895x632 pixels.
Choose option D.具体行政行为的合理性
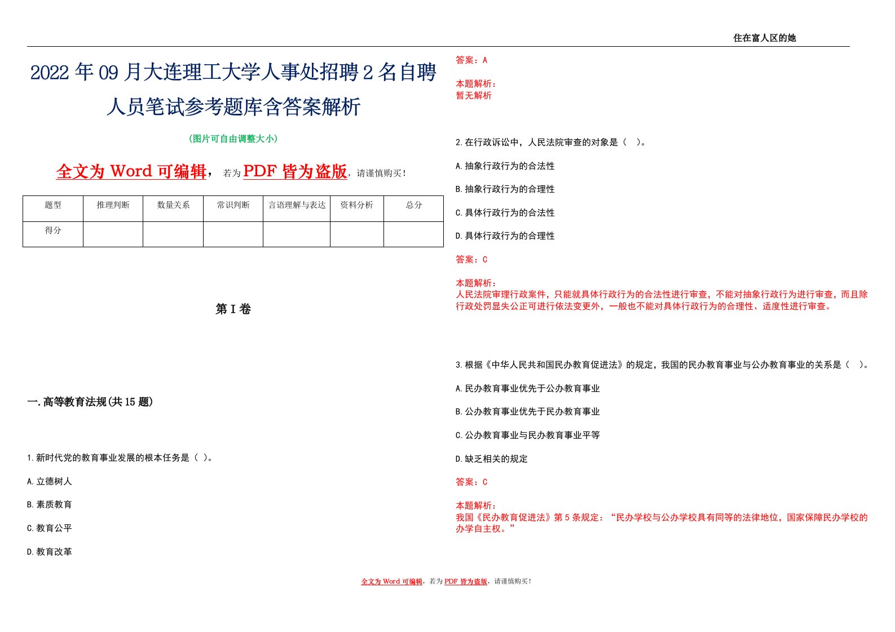point(505,236)
